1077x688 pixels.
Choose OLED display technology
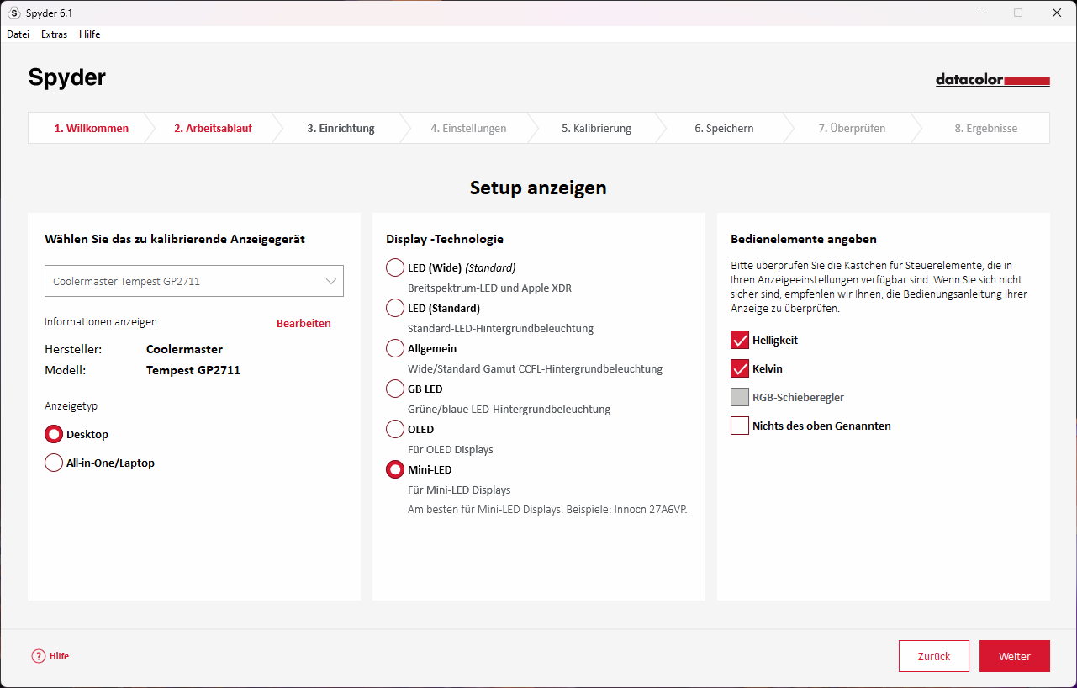[x=394, y=429]
